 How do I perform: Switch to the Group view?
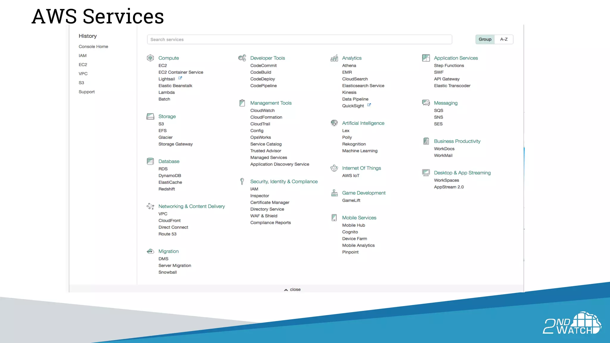coord(485,39)
